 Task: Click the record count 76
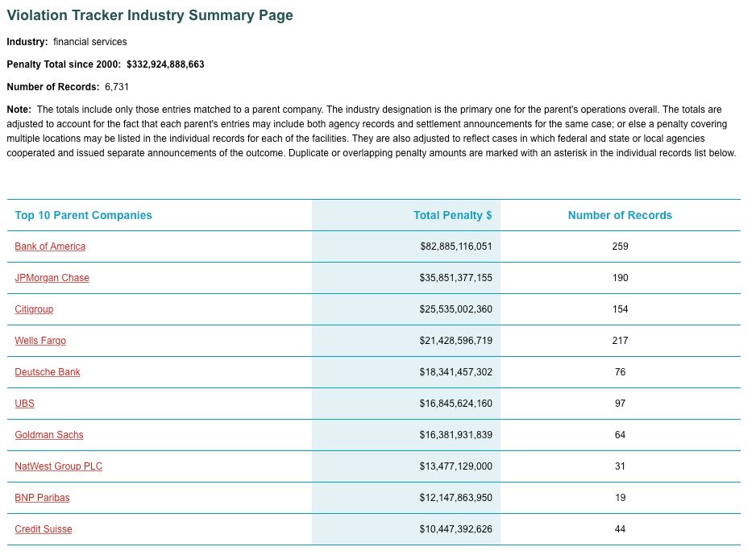620,372
